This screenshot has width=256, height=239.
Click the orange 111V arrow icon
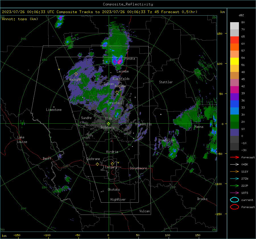(234, 171)
